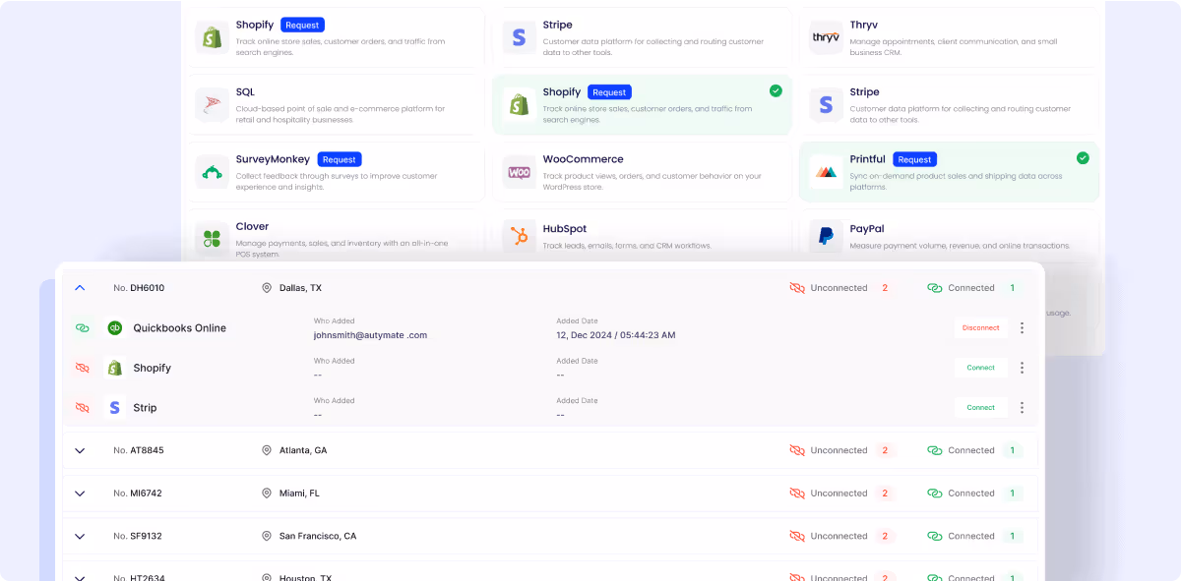The width and height of the screenshot is (1181, 581).
Task: Click the Unconnected count badge in SF9132 row
Action: coord(885,536)
